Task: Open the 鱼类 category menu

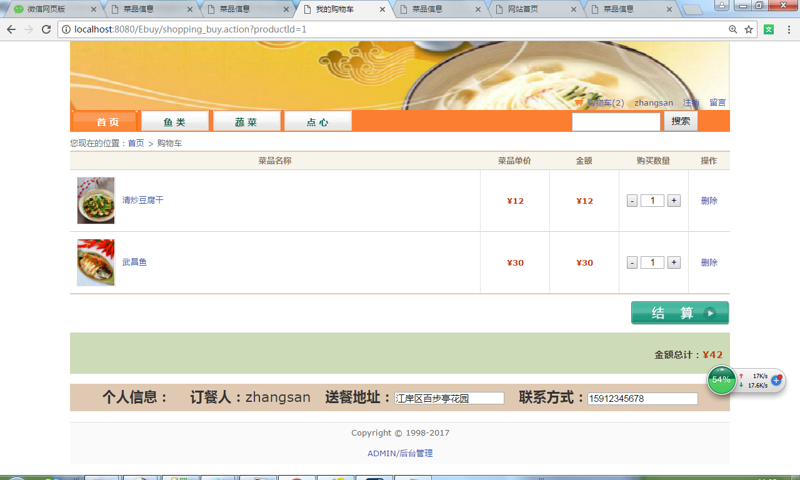Action: [x=175, y=121]
